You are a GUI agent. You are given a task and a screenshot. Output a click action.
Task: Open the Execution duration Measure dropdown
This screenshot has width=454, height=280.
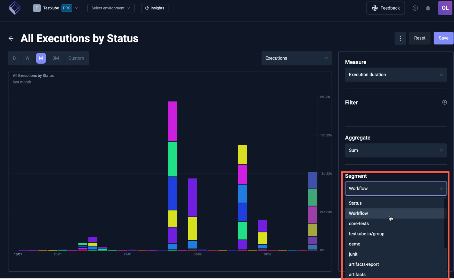click(x=396, y=74)
